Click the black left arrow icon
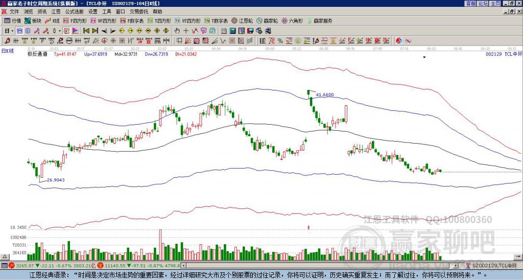 [x=104, y=31]
